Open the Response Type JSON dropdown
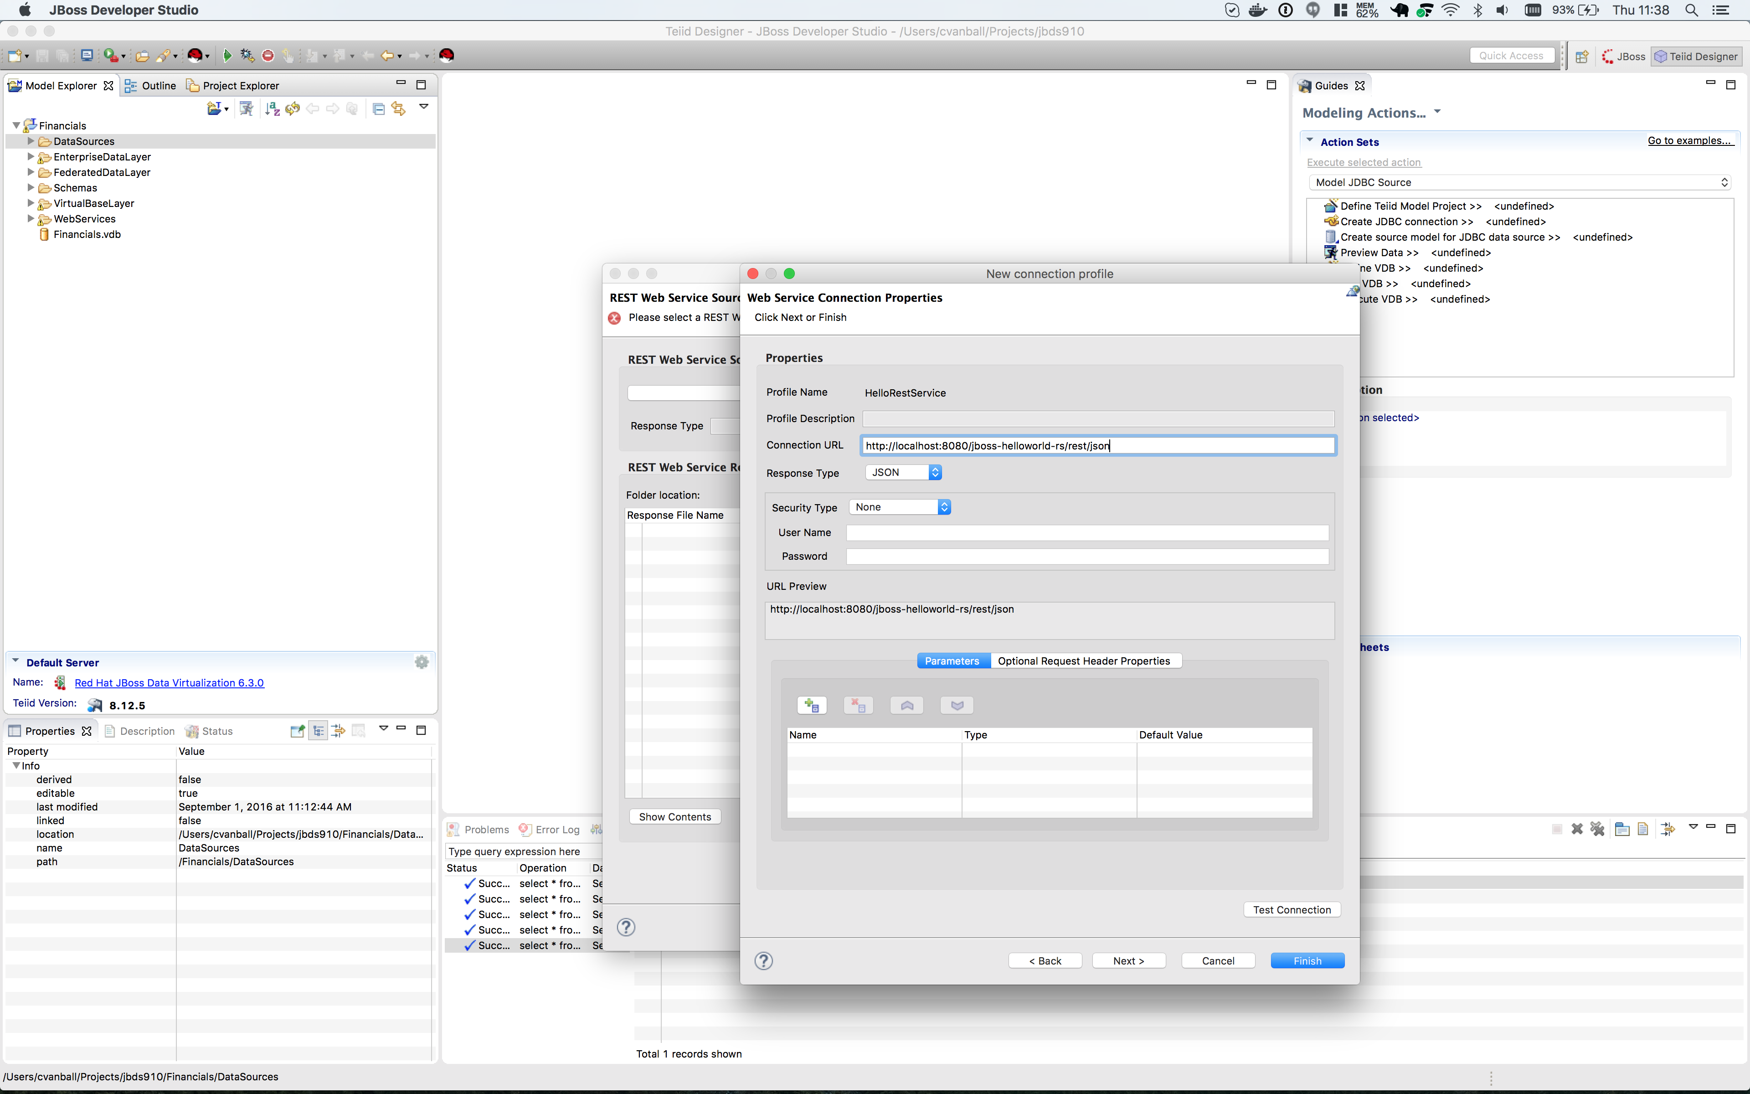This screenshot has width=1750, height=1094. click(x=903, y=473)
